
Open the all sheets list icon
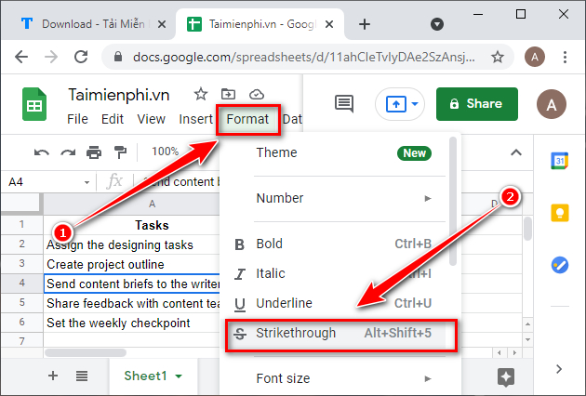(x=82, y=376)
